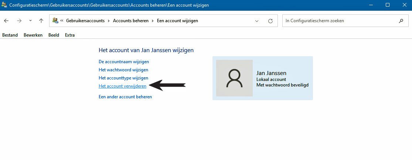Image resolution: width=412 pixels, height=160 pixels.
Task: Expand arrow after Accounts beheren breadcrumb
Action: (153, 21)
